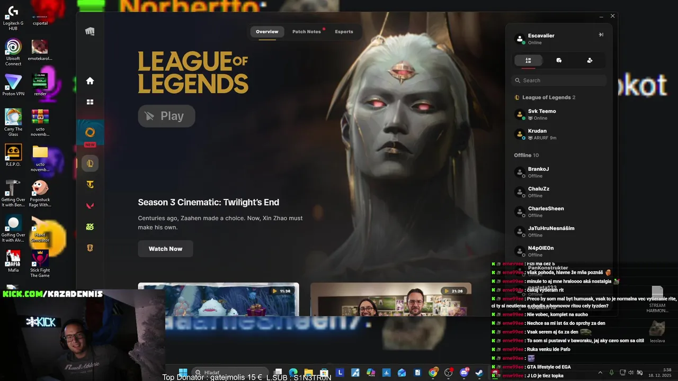Open the Patch Notes tab
The height and width of the screenshot is (381, 678).
[x=307, y=32]
